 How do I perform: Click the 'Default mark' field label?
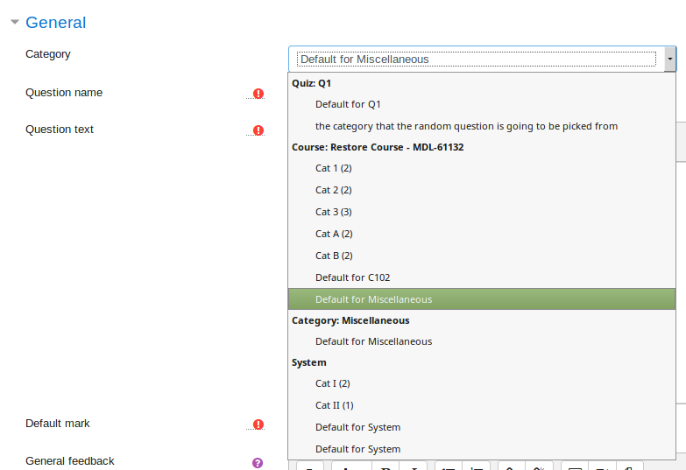pos(57,424)
